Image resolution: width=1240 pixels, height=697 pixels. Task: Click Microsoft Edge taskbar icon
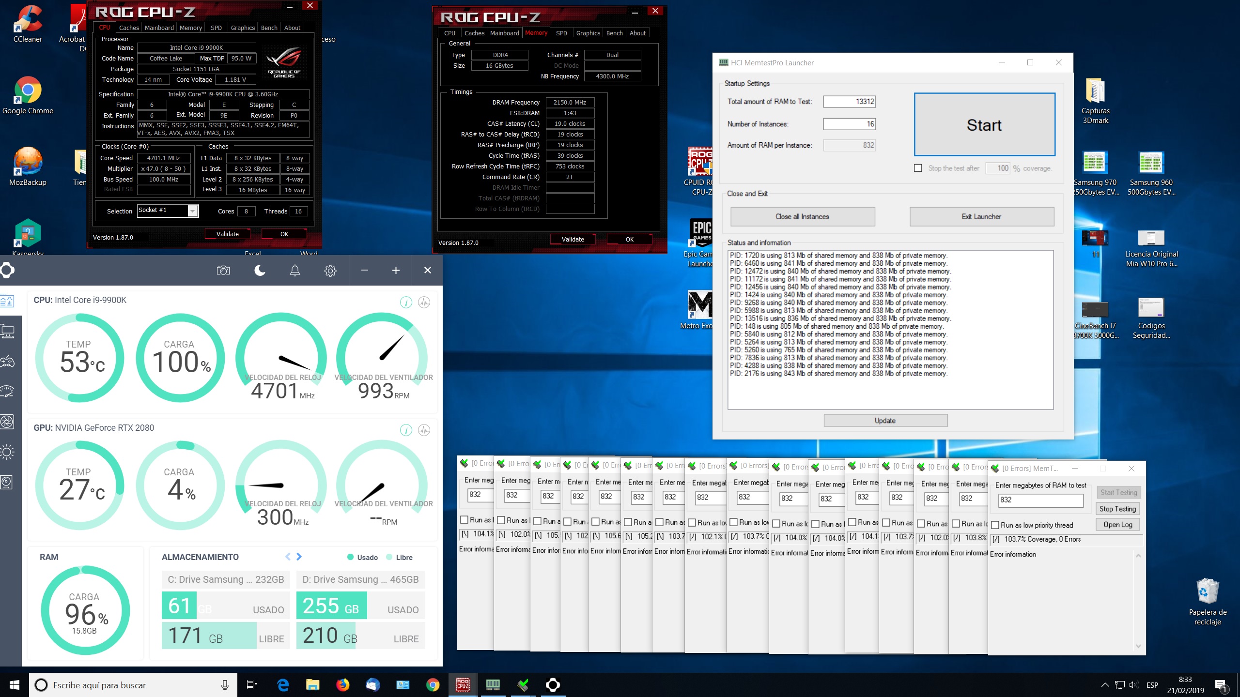click(x=283, y=685)
